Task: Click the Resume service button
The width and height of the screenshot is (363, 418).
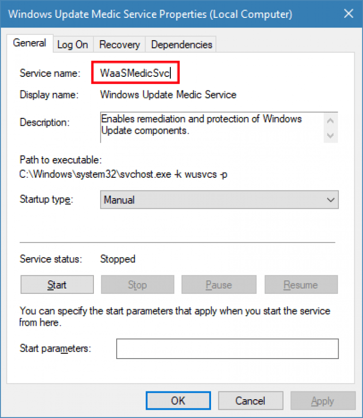Action: pos(301,285)
